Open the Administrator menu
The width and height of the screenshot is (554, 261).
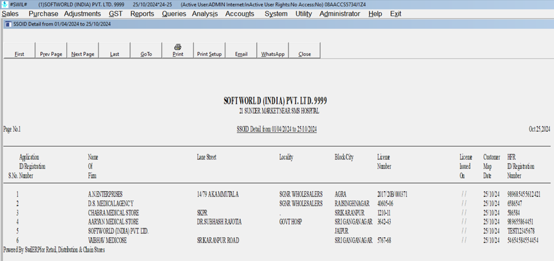[x=340, y=14]
